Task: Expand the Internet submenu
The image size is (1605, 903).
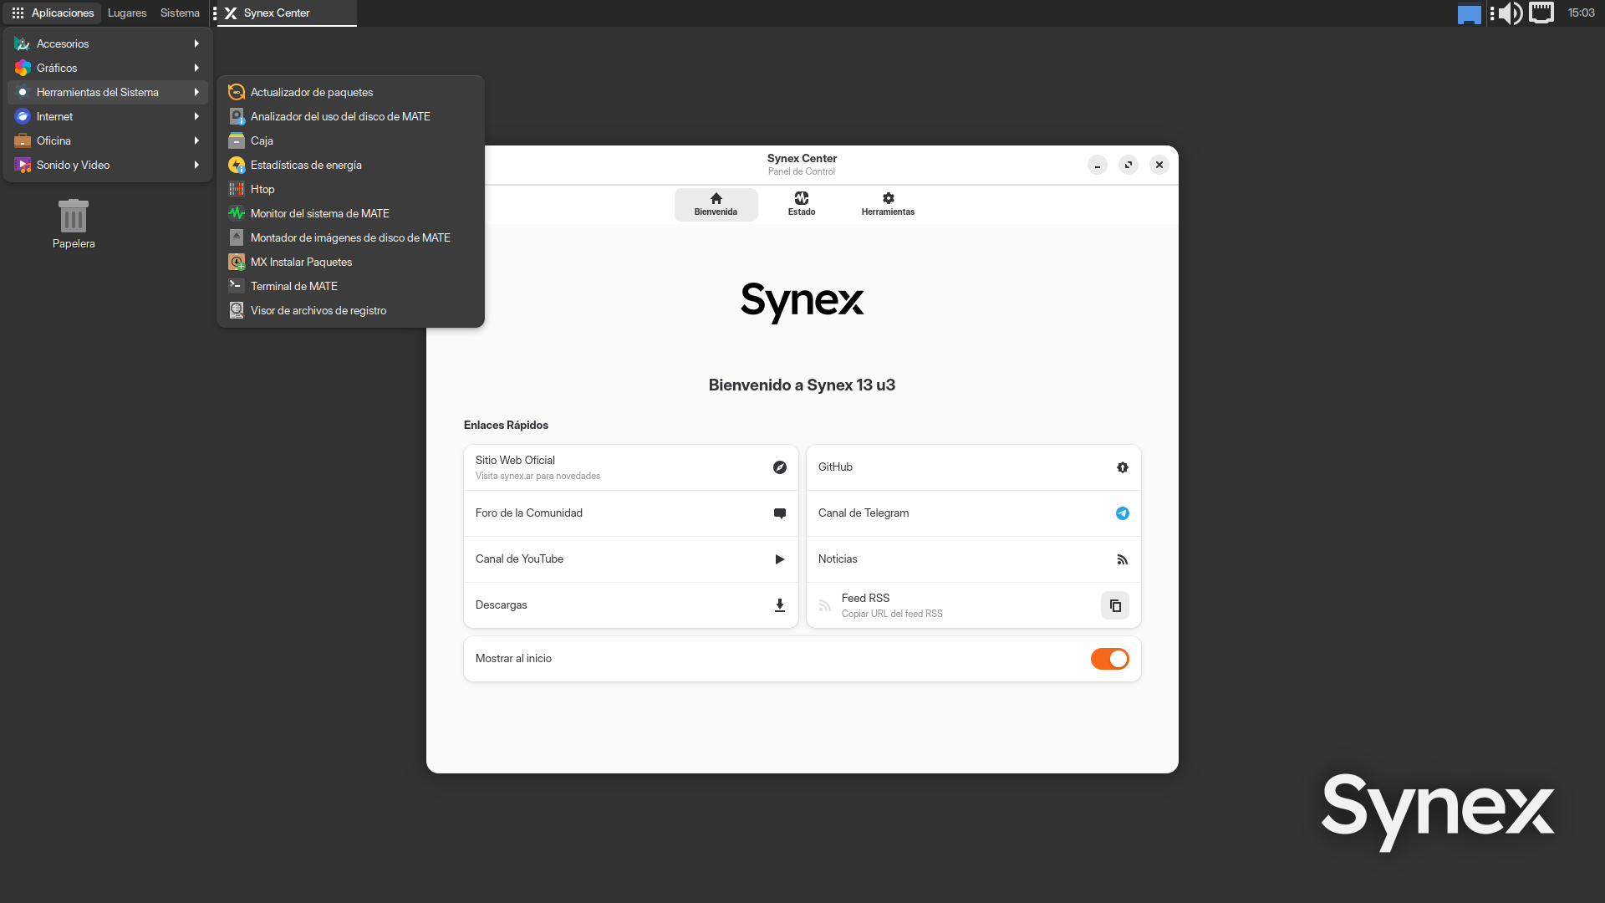Action: [x=107, y=116]
